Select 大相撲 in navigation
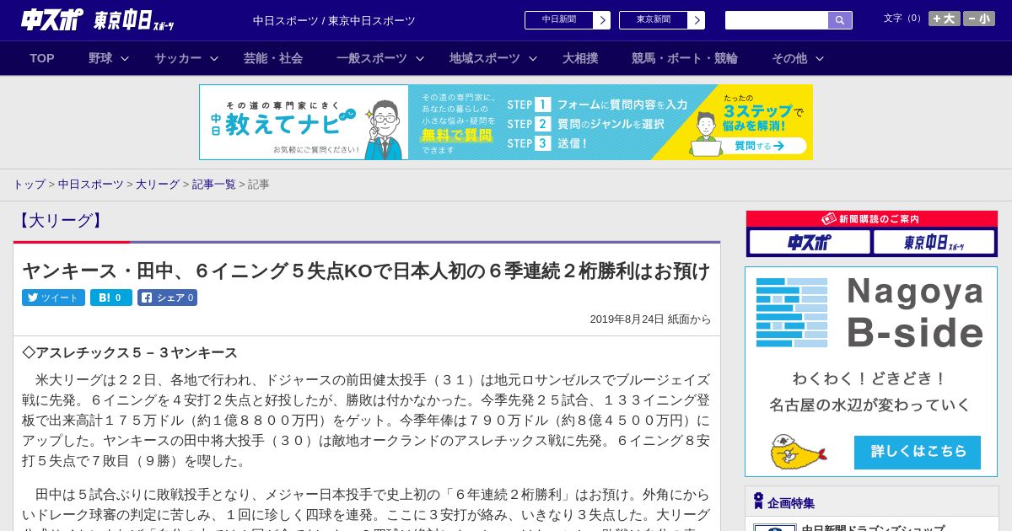 (x=580, y=58)
